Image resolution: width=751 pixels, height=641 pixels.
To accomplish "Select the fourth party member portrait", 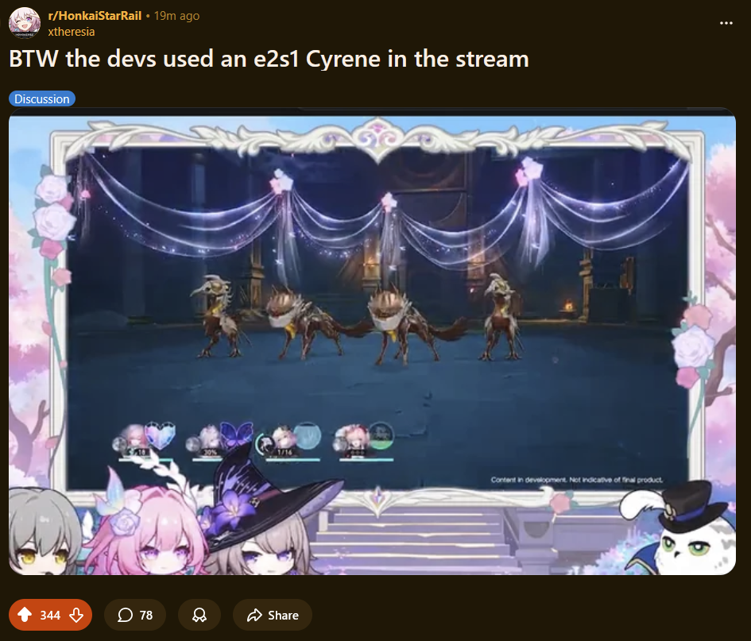I will (354, 439).
